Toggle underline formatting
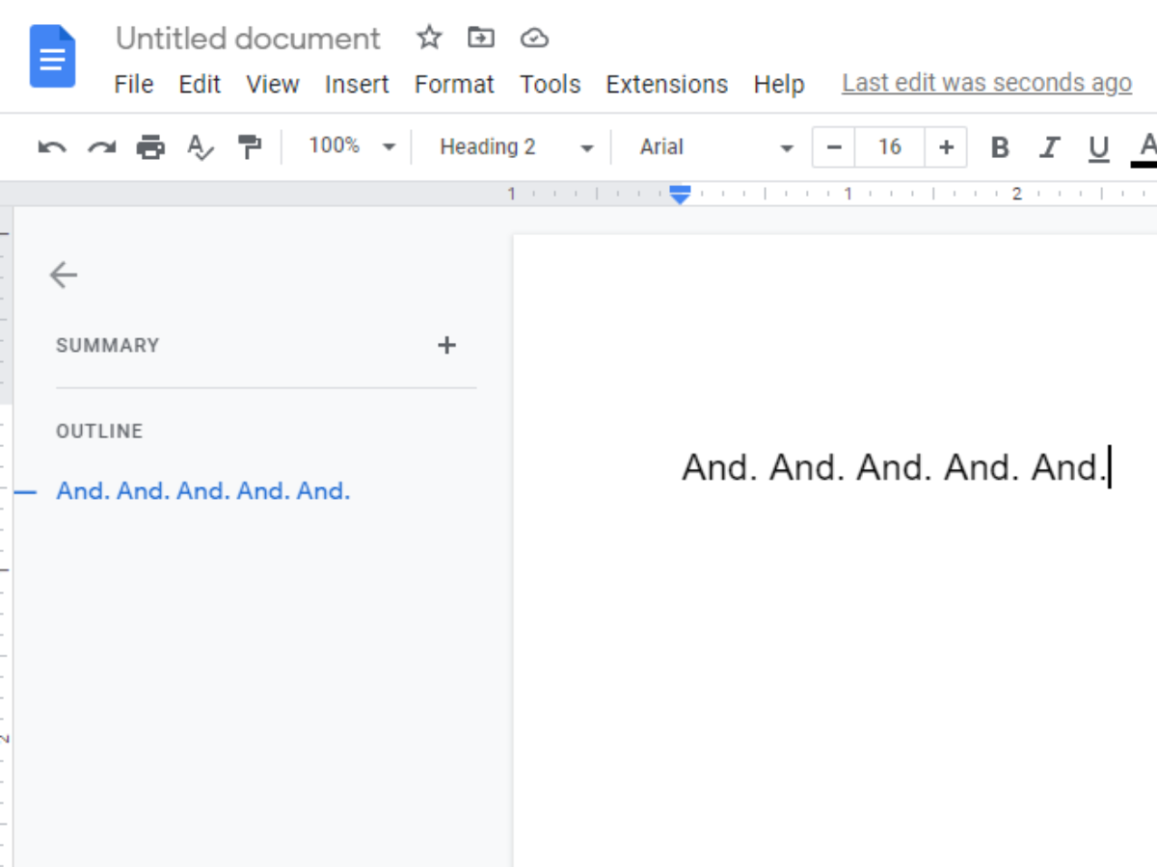 coord(1098,146)
